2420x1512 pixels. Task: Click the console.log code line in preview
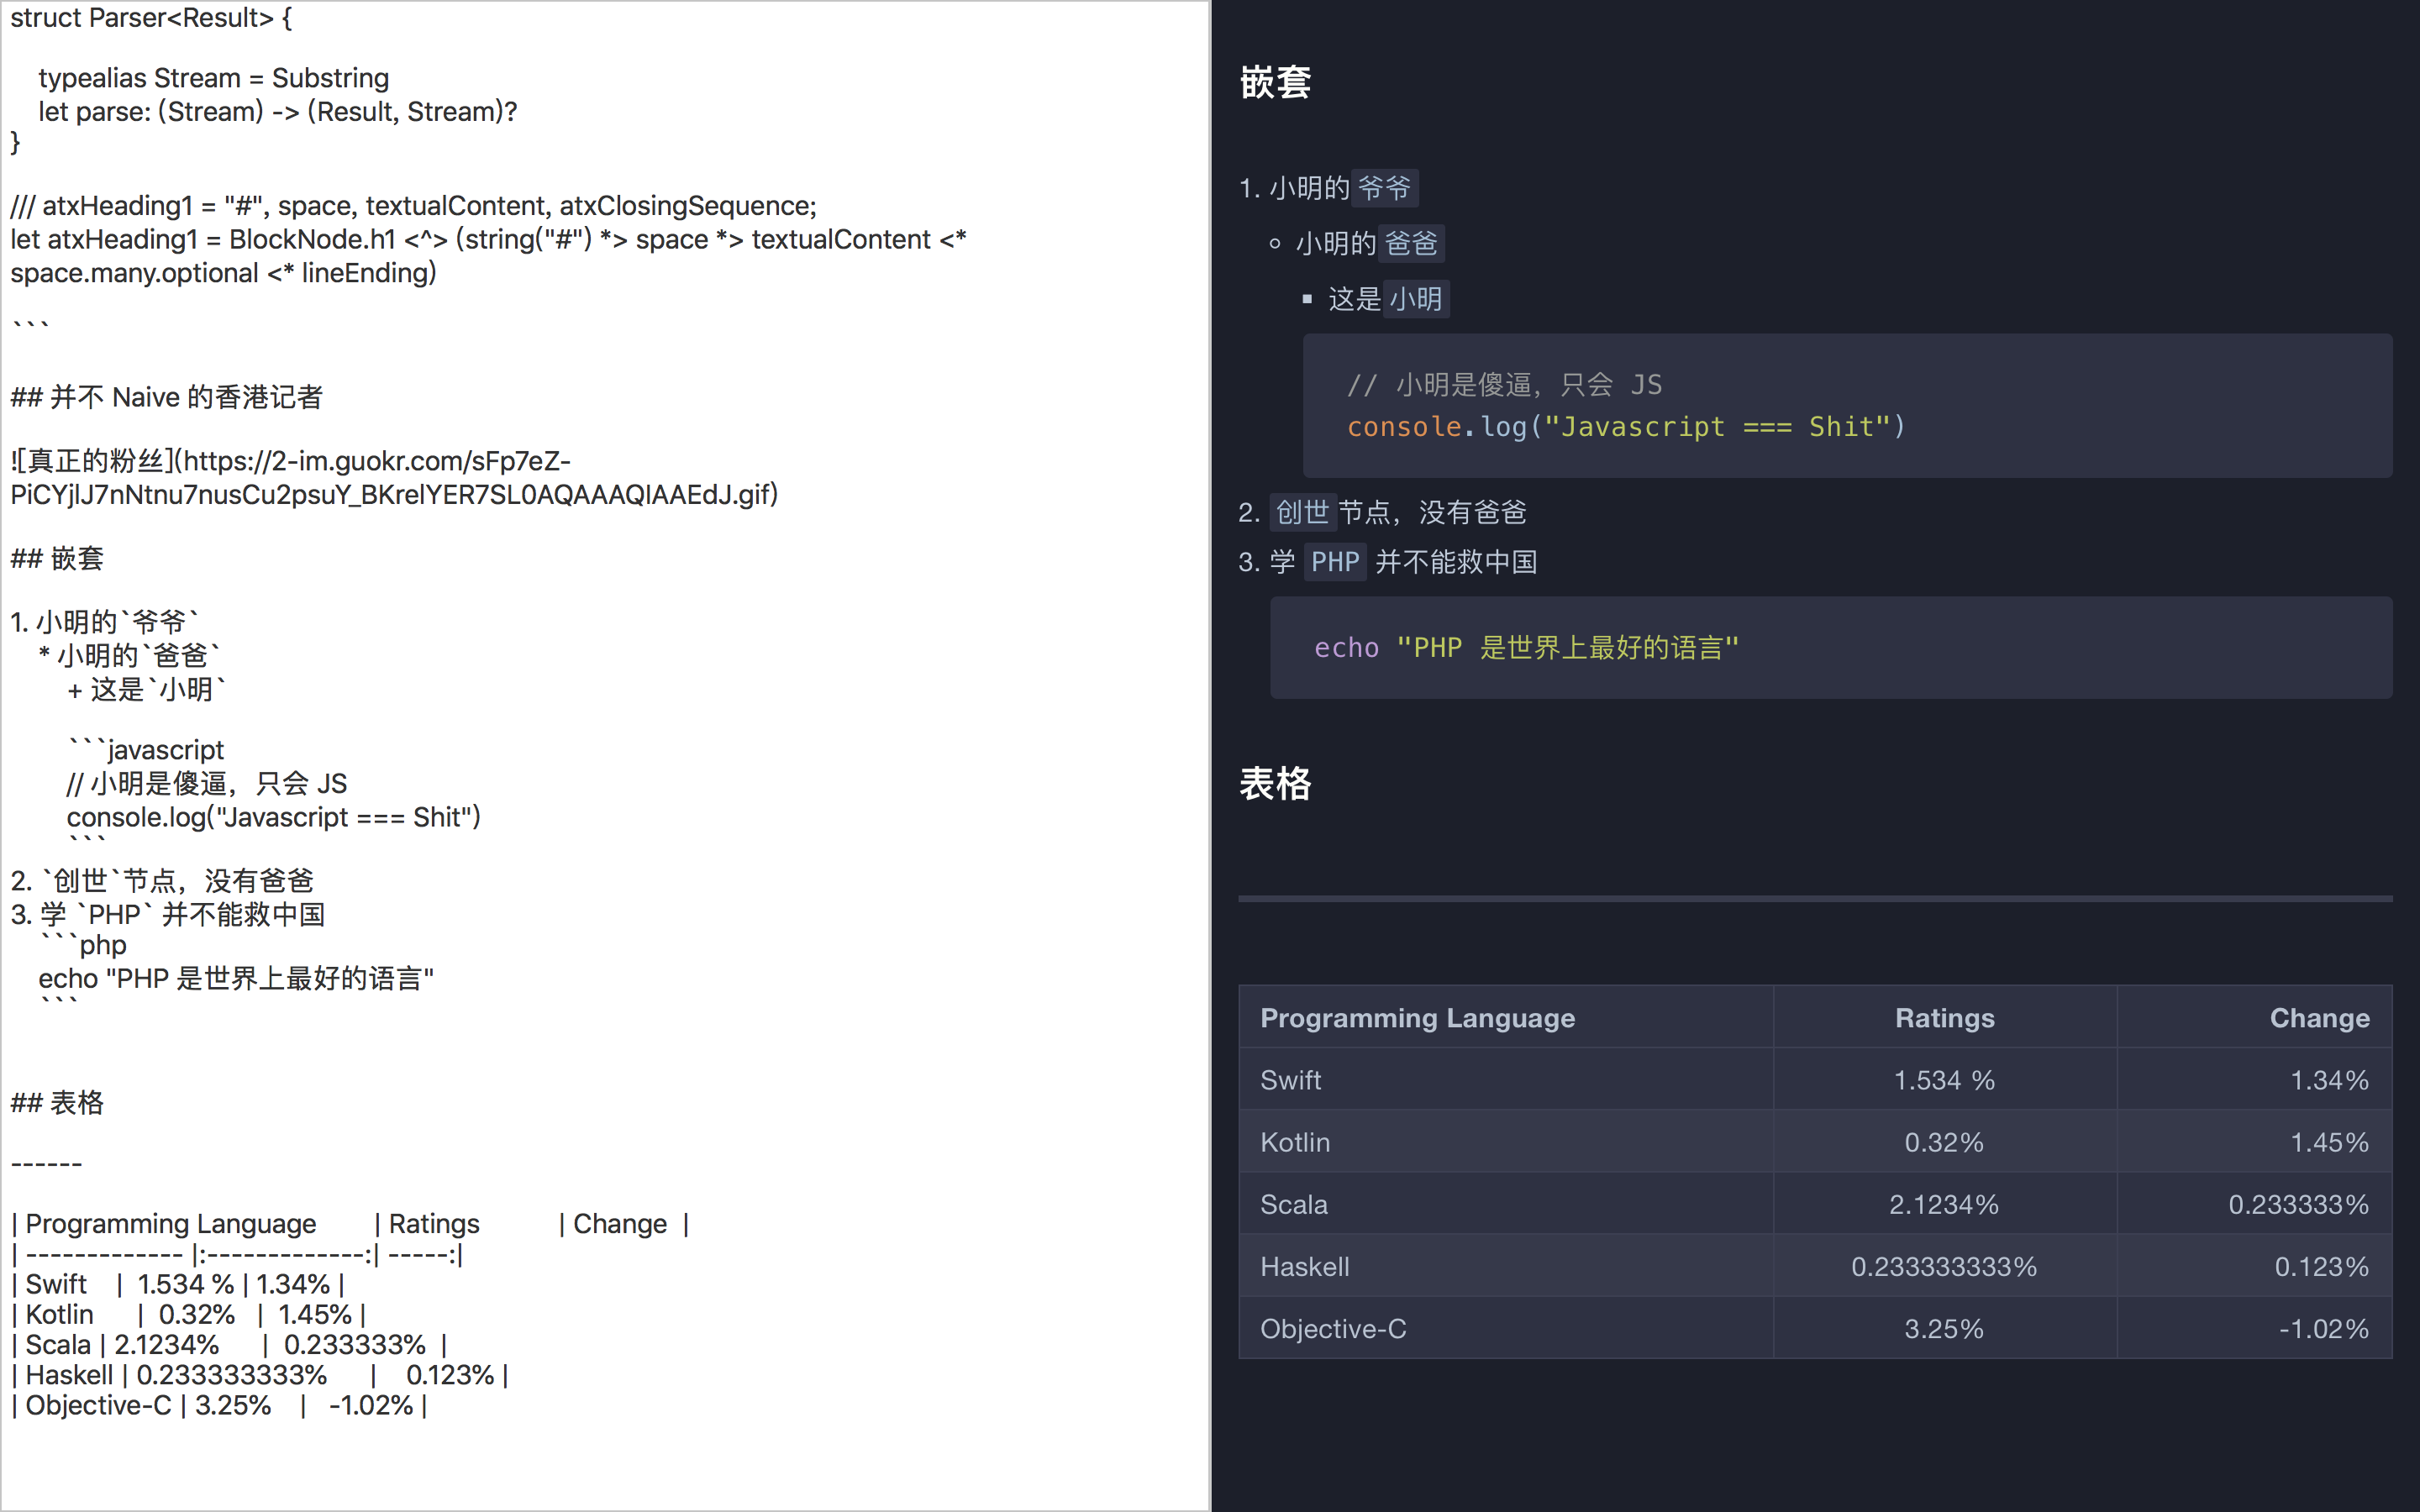tap(1626, 427)
